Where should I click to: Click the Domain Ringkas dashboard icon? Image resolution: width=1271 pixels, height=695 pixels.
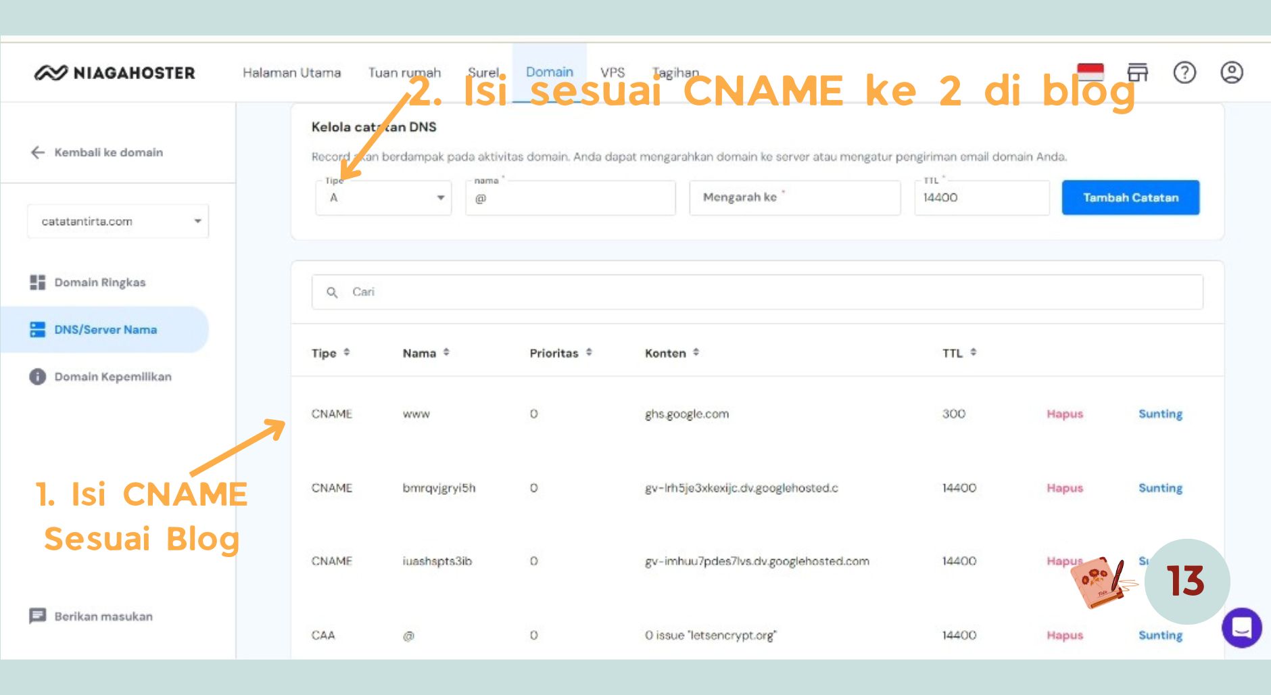[37, 282]
